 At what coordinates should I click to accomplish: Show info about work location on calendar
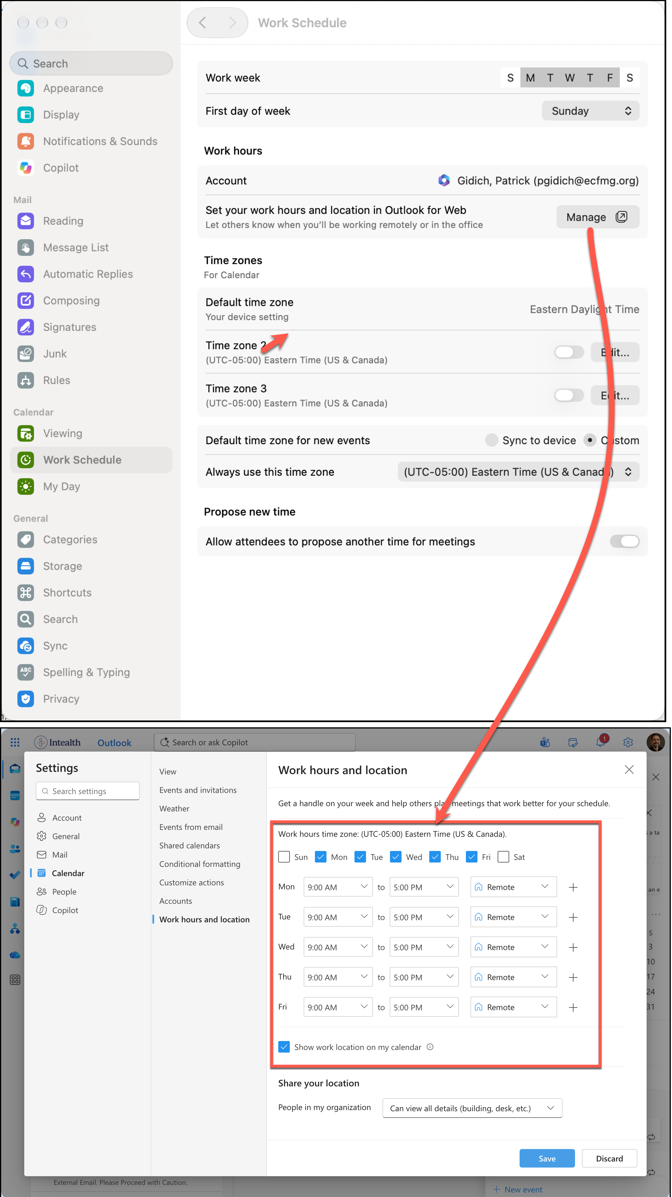(x=430, y=1047)
